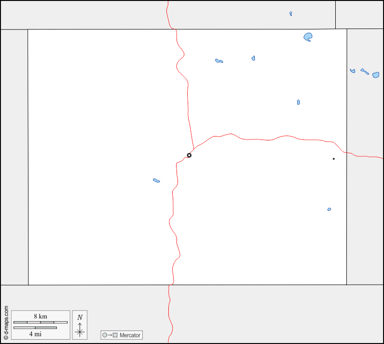Click the middle lake outside the east border
Screen dimensions: 384x344
pos(365,71)
